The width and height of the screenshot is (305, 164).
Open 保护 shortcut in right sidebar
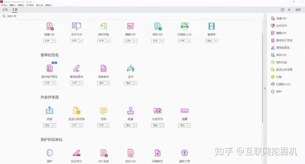[276, 92]
